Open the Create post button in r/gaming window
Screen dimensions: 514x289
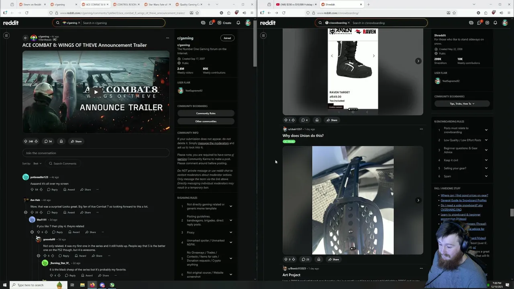pos(224,23)
